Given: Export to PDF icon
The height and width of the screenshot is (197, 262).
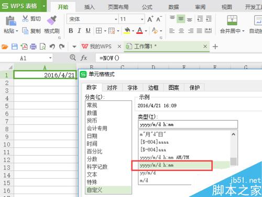Looking at the screenshot, I should pos(24,47).
